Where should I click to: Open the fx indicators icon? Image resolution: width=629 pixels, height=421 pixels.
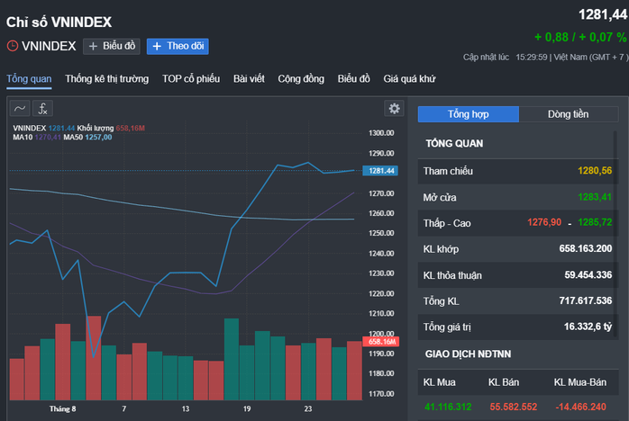click(42, 109)
